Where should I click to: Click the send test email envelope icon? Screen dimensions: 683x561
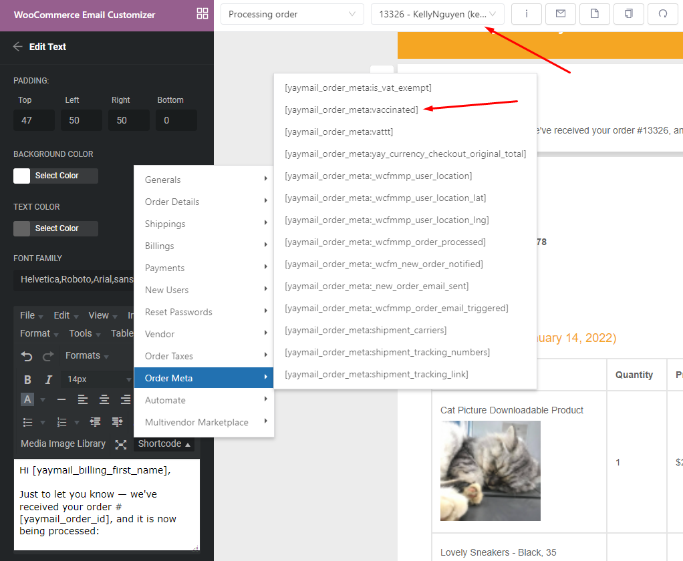pyautogui.click(x=561, y=14)
